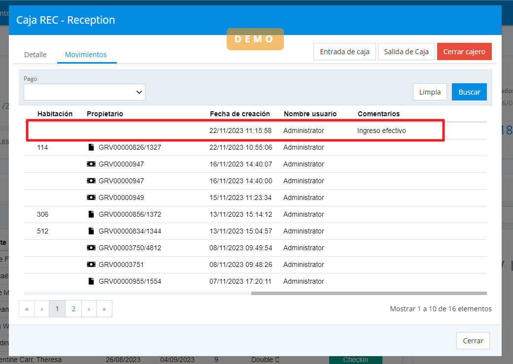Switch to the Detalle tab
This screenshot has height=364, width=513.
coord(35,55)
